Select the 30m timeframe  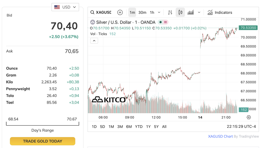(142, 12)
